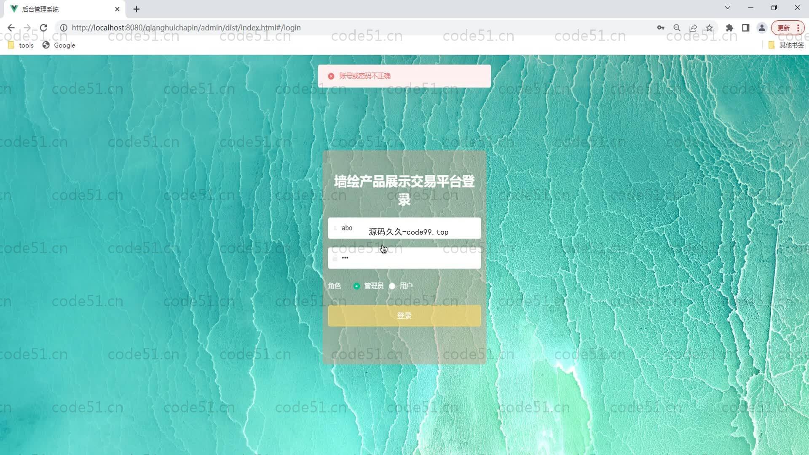Bookmark this page with the star

710,28
